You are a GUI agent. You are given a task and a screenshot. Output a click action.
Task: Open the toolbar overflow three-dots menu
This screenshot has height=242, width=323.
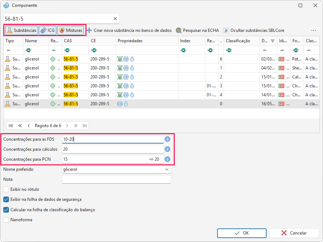click(x=314, y=30)
